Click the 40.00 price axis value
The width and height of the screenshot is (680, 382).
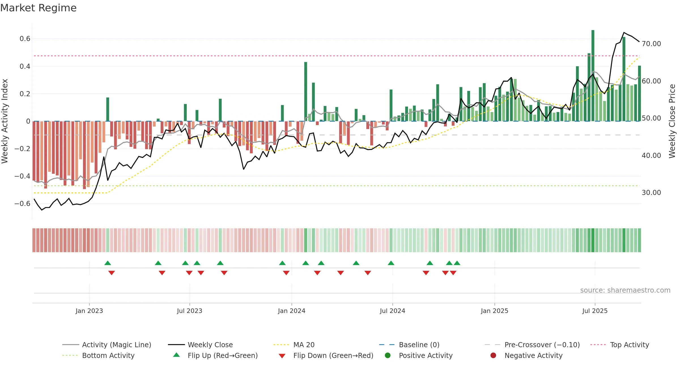coord(651,155)
